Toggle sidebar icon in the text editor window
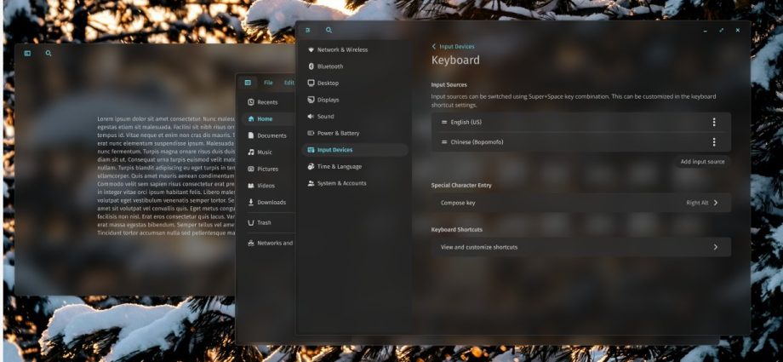Screen dimensions: 783x362 pos(27,53)
